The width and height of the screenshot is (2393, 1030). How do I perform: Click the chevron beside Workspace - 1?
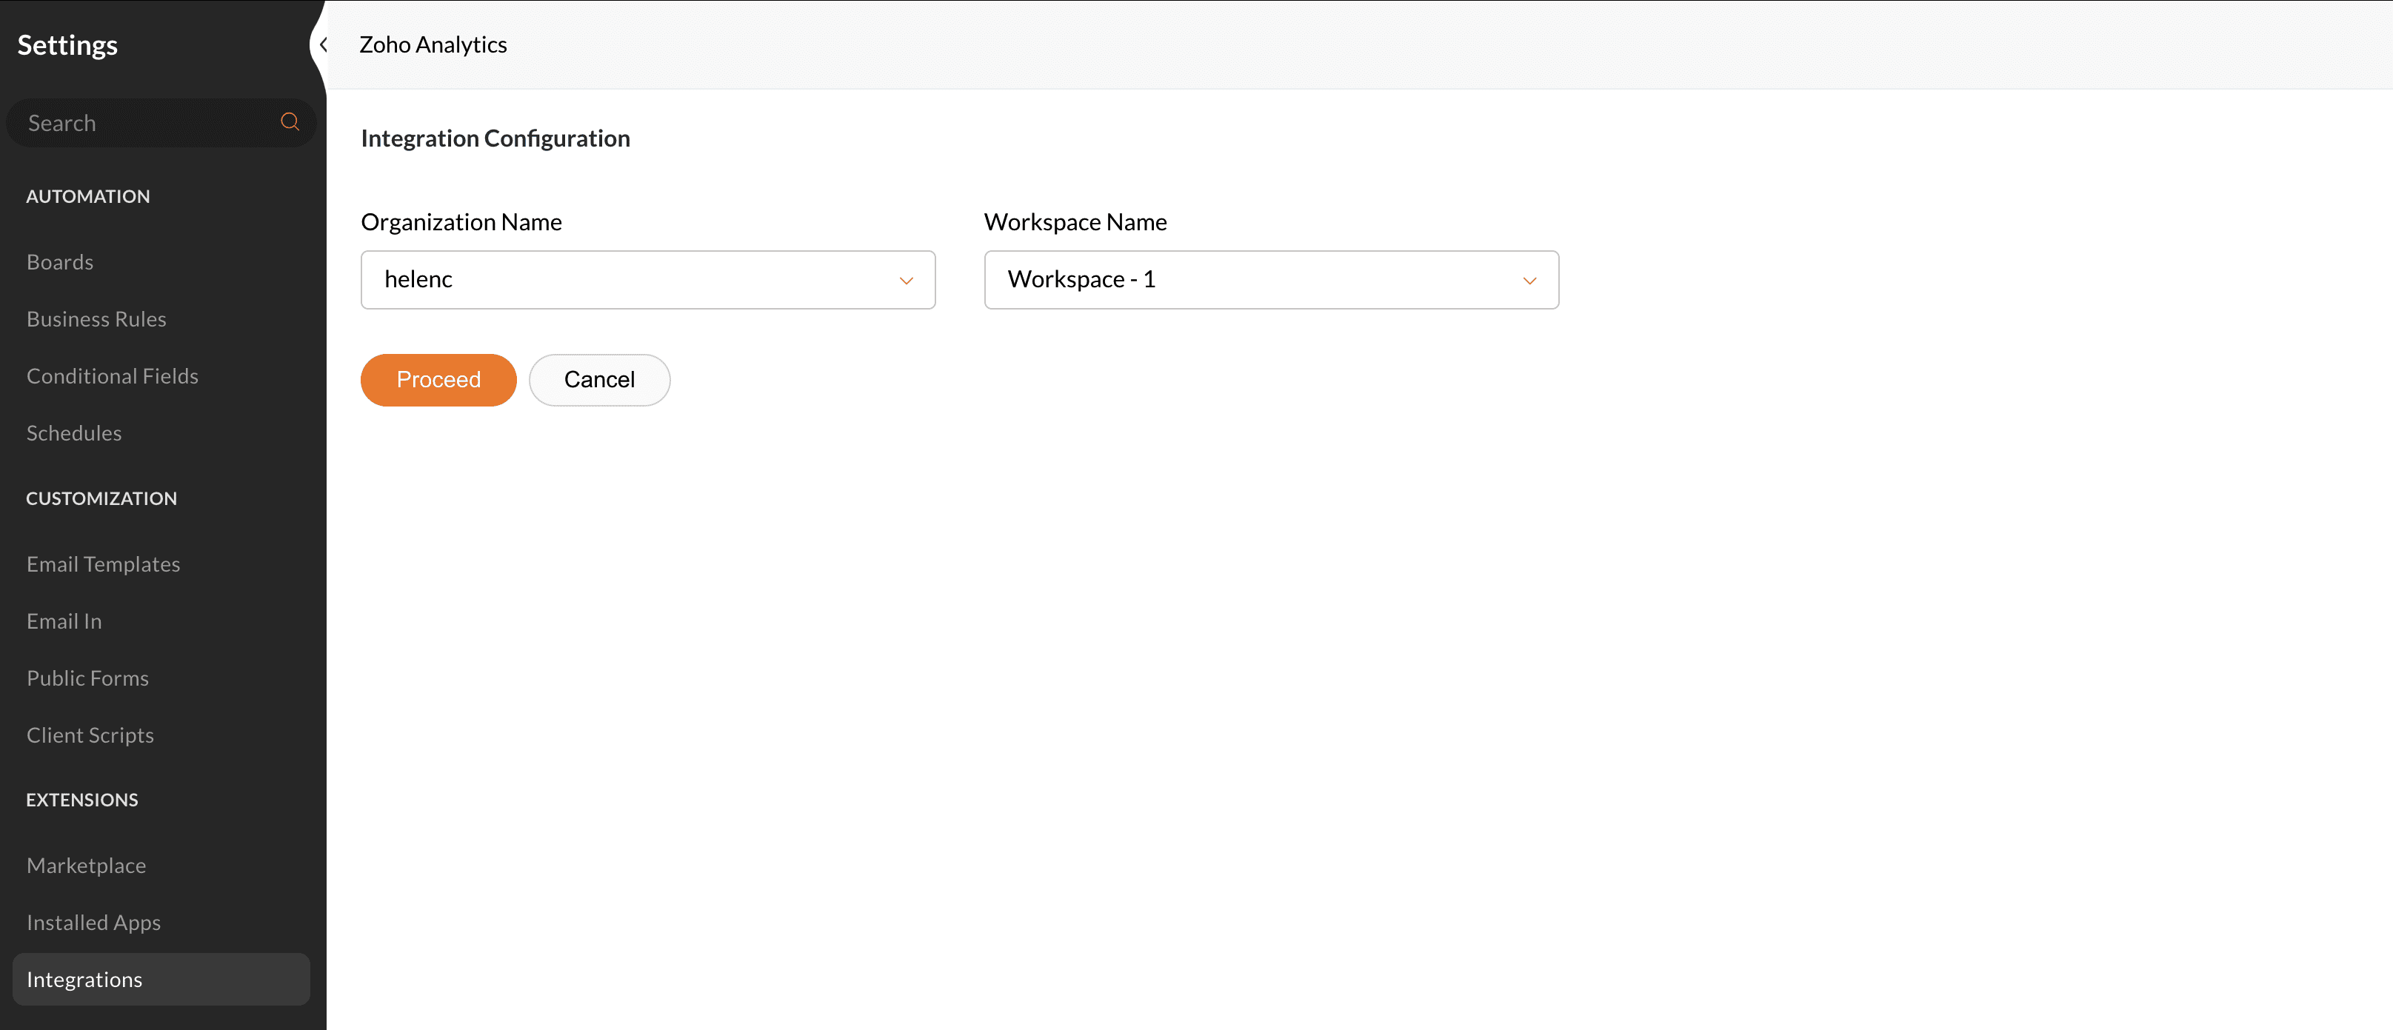point(1529,281)
